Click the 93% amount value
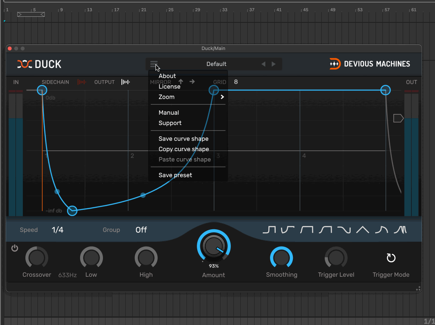Screen dimensions: 435x325 [214, 266]
